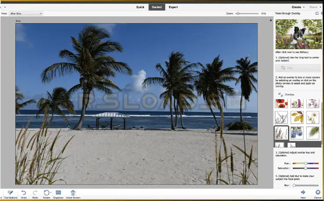
Task: Click the Redo arrow icon
Action: click(35, 193)
